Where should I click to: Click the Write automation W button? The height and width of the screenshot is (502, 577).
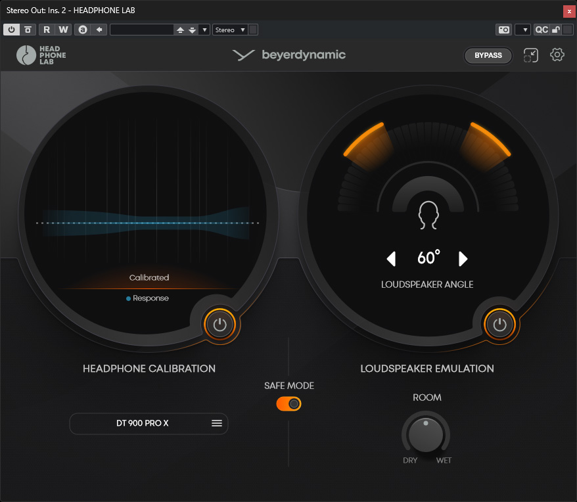pos(63,30)
